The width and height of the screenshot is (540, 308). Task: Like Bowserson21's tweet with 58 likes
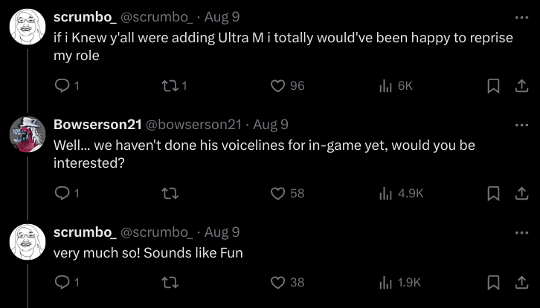click(278, 193)
